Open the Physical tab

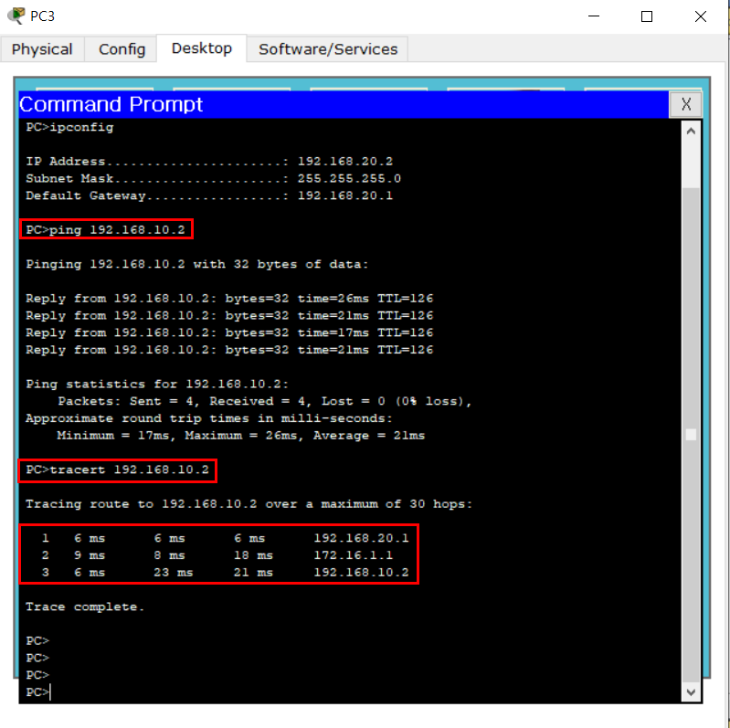[42, 49]
